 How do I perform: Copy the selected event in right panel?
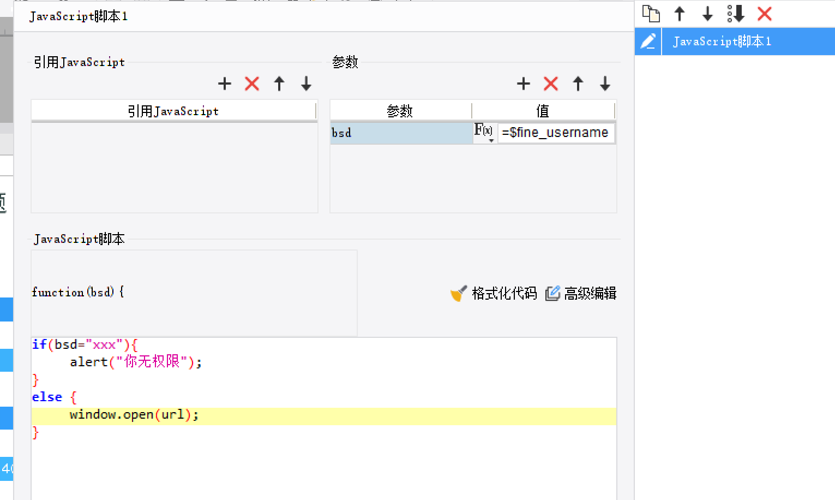click(651, 14)
